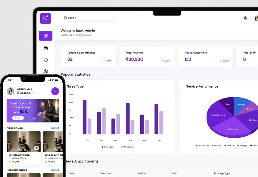This screenshot has width=258, height=177.
Task: Open the customers group sidebar icon
Action: [46, 71]
